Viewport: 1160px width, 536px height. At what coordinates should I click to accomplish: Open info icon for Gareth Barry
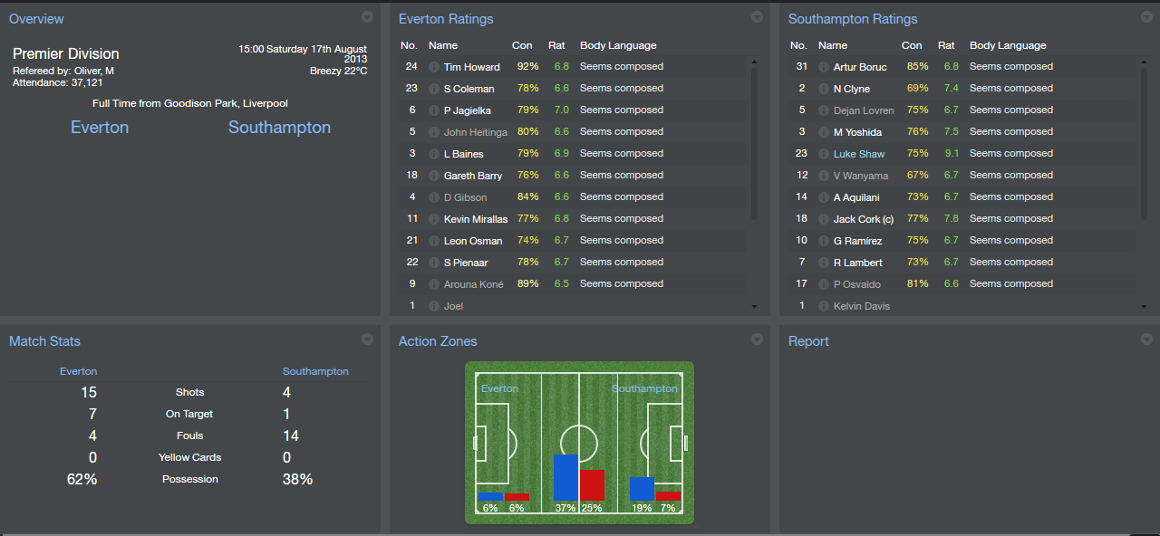pyautogui.click(x=433, y=176)
